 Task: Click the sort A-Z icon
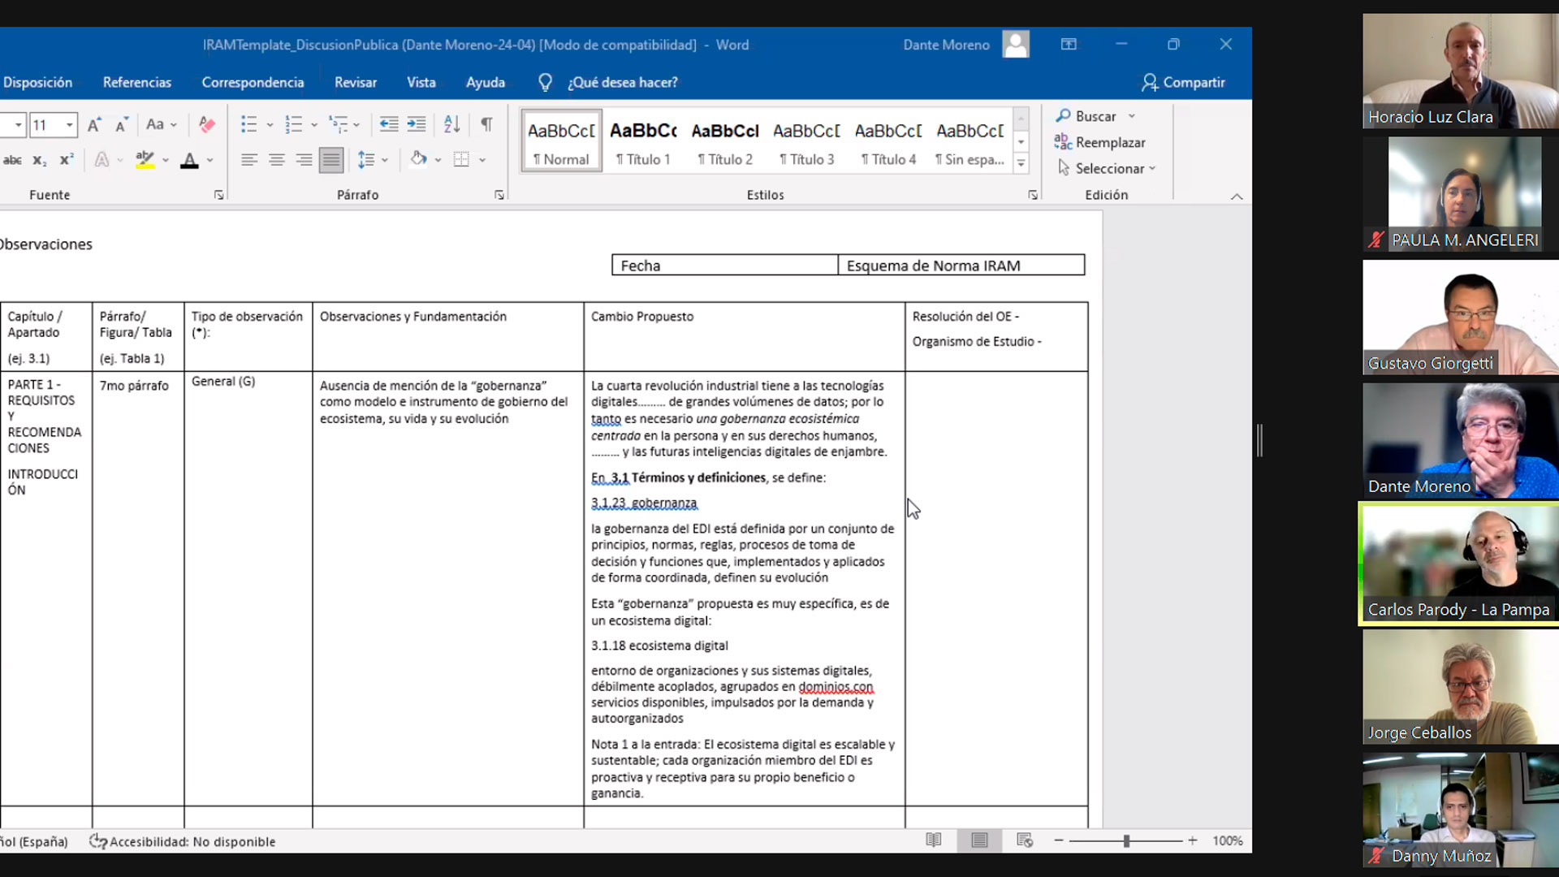point(451,124)
